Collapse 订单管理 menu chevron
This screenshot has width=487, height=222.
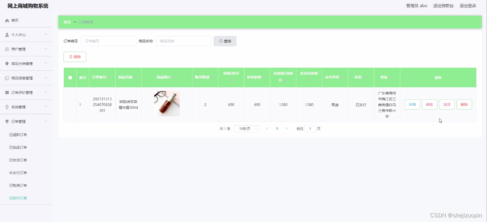[x=46, y=121]
